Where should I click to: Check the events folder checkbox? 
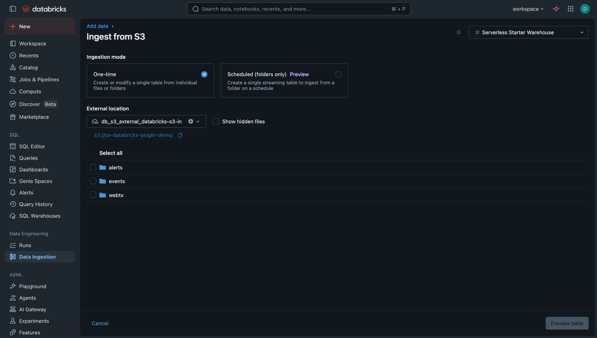click(x=93, y=181)
